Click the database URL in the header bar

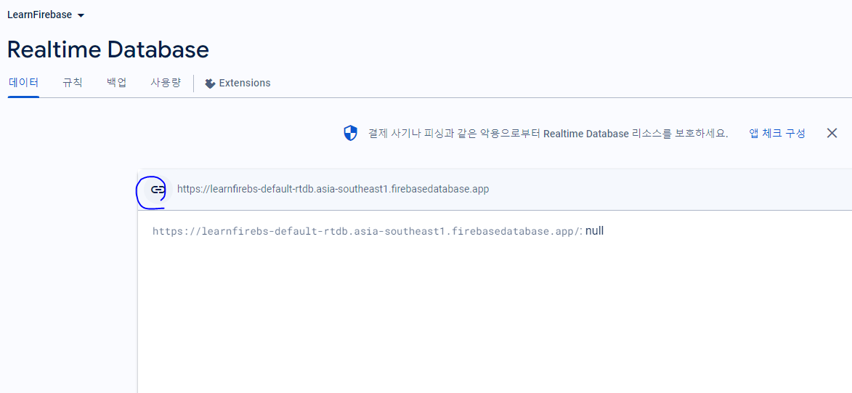[333, 190]
